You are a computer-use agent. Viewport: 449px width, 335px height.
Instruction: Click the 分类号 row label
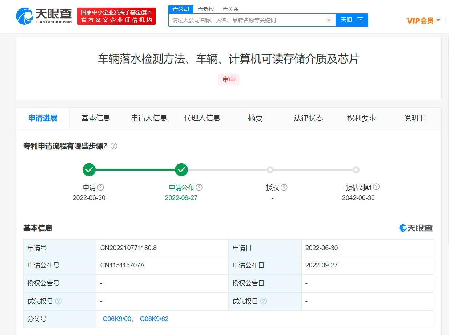37,319
